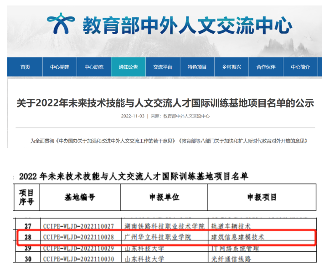Click the 光纤通信线路 project cell

pos(233,258)
